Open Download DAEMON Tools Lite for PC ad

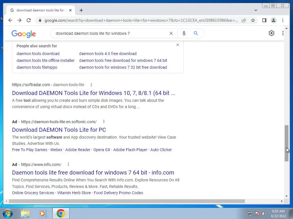(59, 130)
